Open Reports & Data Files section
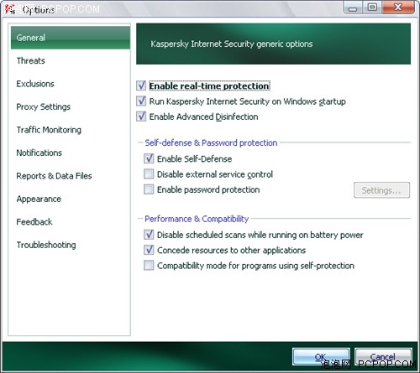This screenshot has height=373, width=420. [x=54, y=176]
